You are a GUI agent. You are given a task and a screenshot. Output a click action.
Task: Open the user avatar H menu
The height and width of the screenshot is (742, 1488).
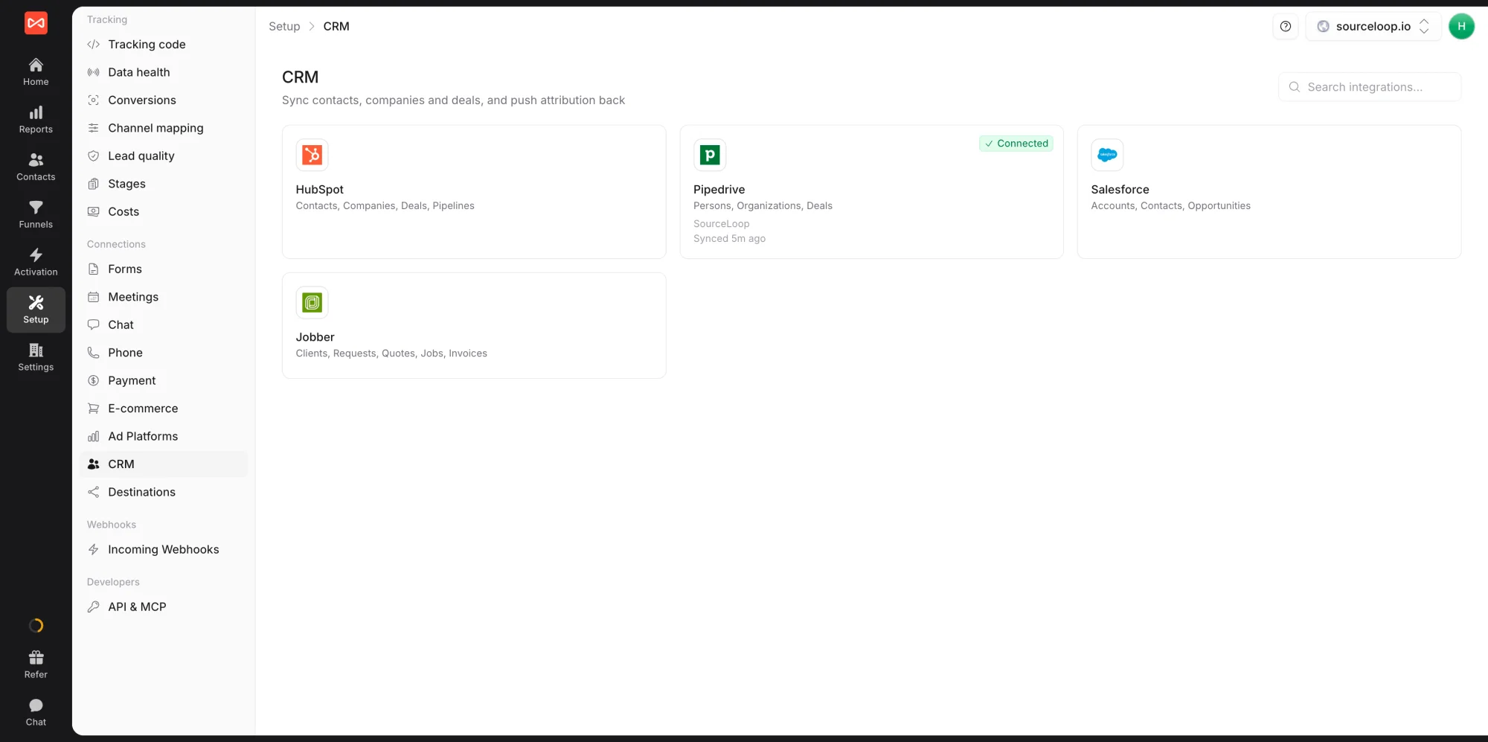(1461, 26)
